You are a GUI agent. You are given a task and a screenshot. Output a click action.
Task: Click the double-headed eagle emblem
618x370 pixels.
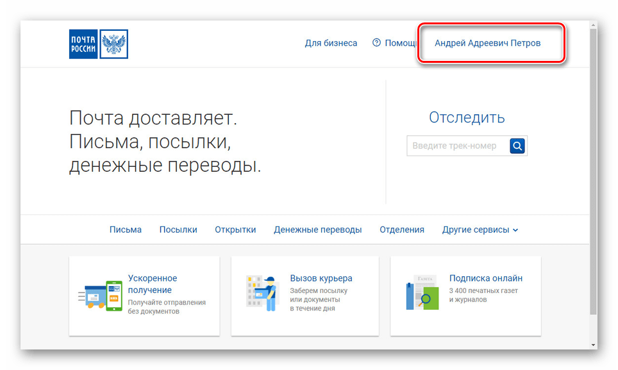click(114, 44)
